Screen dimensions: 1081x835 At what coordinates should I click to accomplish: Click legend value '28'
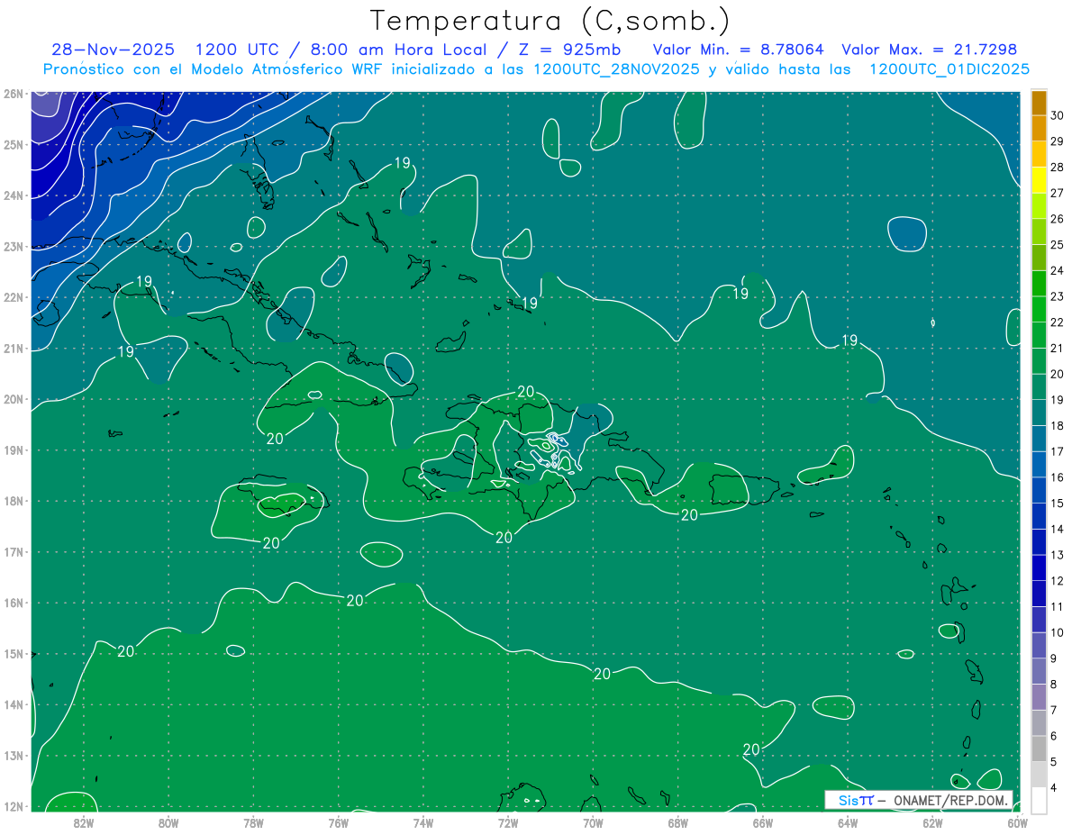1057,167
